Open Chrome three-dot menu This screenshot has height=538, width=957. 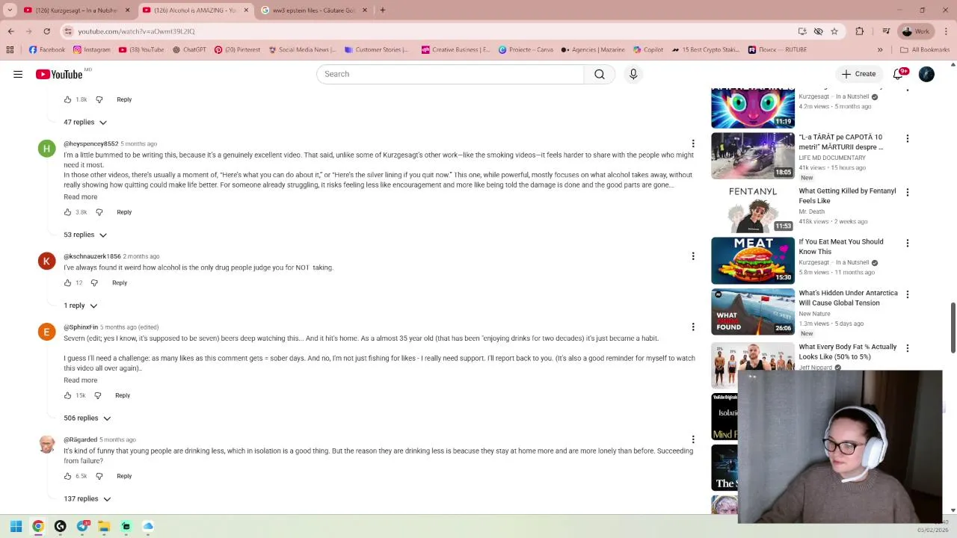coord(947,31)
